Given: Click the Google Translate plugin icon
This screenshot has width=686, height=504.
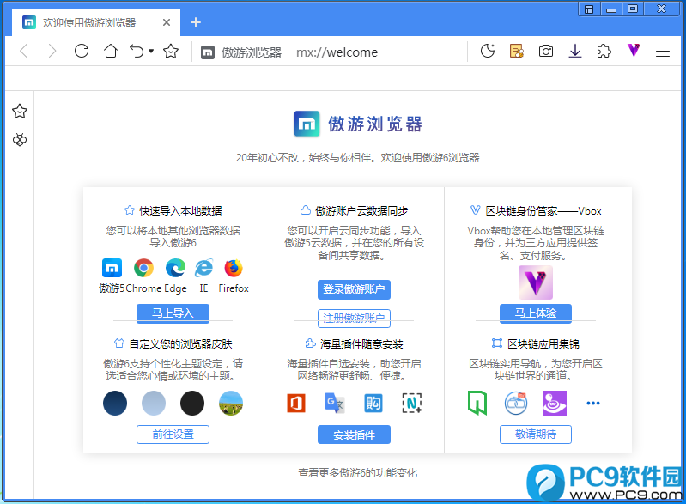Looking at the screenshot, I should click(334, 403).
